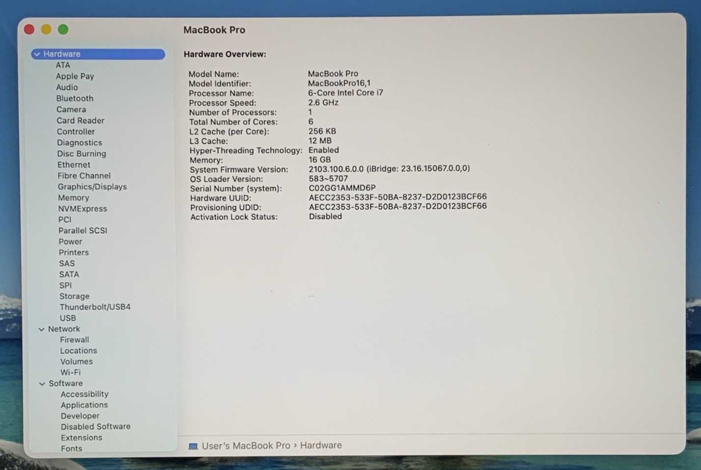
Task: Open Graphics/Displays details
Action: pyautogui.click(x=92, y=187)
